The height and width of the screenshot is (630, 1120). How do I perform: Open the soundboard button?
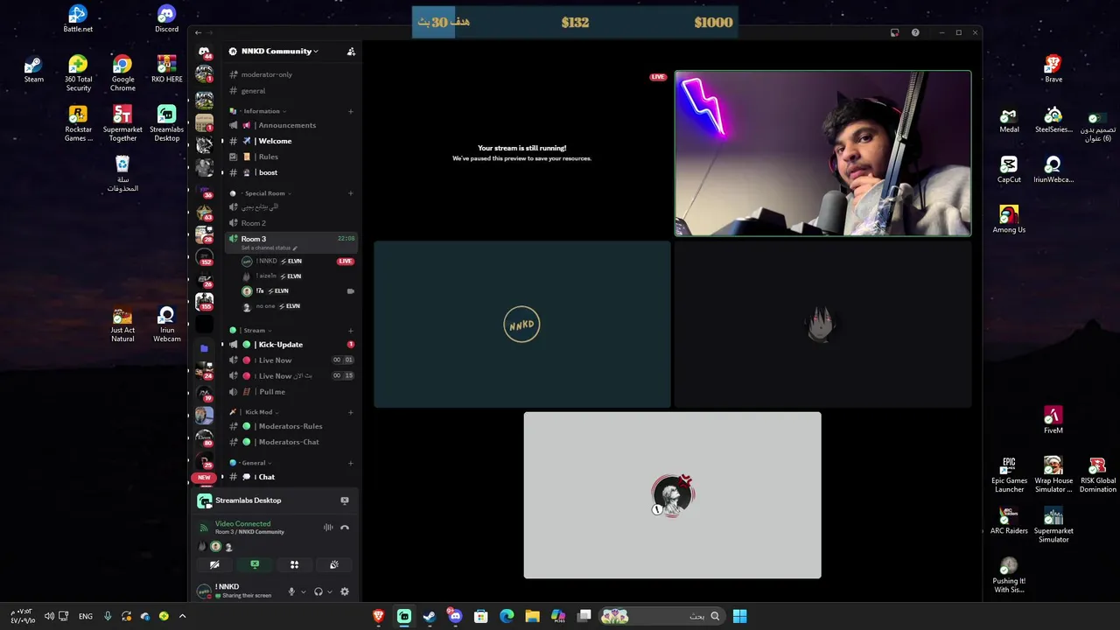tap(334, 564)
